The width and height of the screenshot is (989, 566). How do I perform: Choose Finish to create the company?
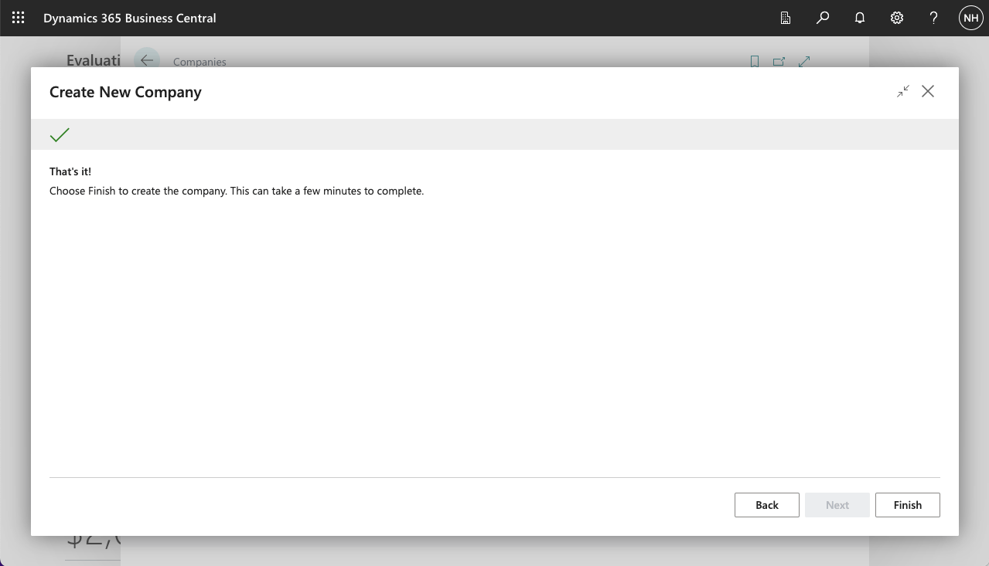coord(908,505)
